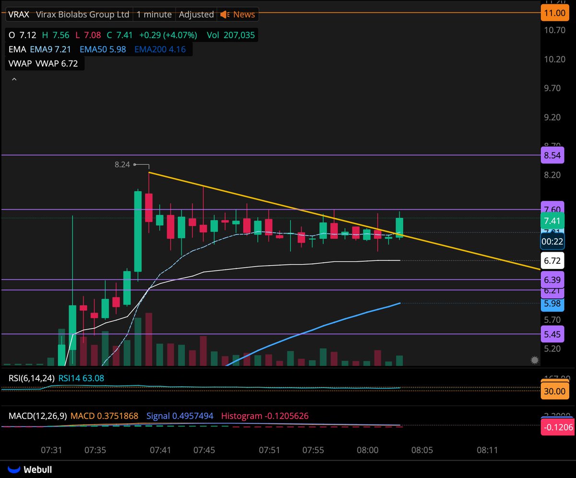Select the VWAP 6.72 indicator label
This screenshot has width=576, height=478.
[x=43, y=63]
